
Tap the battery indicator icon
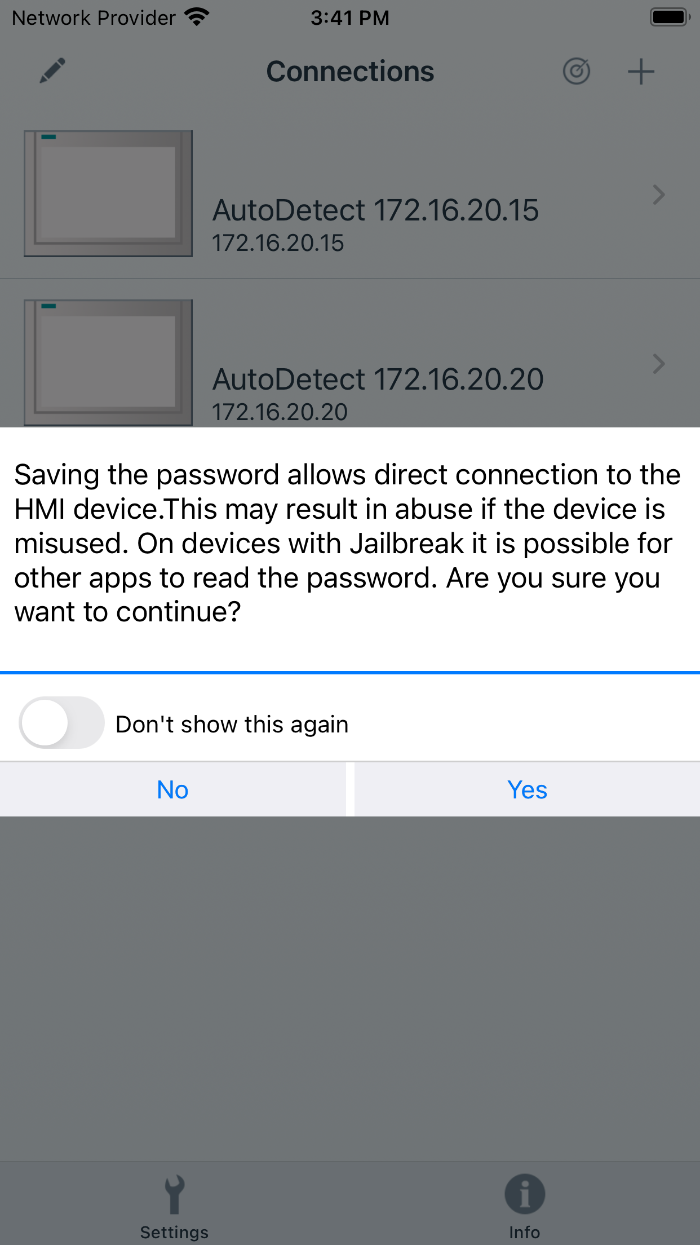(670, 17)
